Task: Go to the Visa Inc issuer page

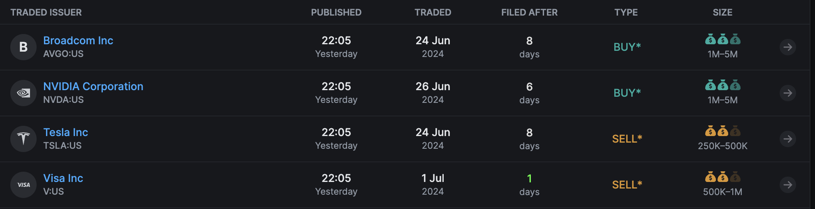Action: pos(63,178)
